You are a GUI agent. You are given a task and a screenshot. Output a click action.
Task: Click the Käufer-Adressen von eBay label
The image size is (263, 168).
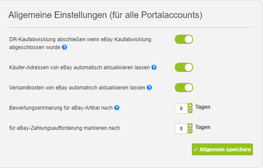click(x=79, y=68)
